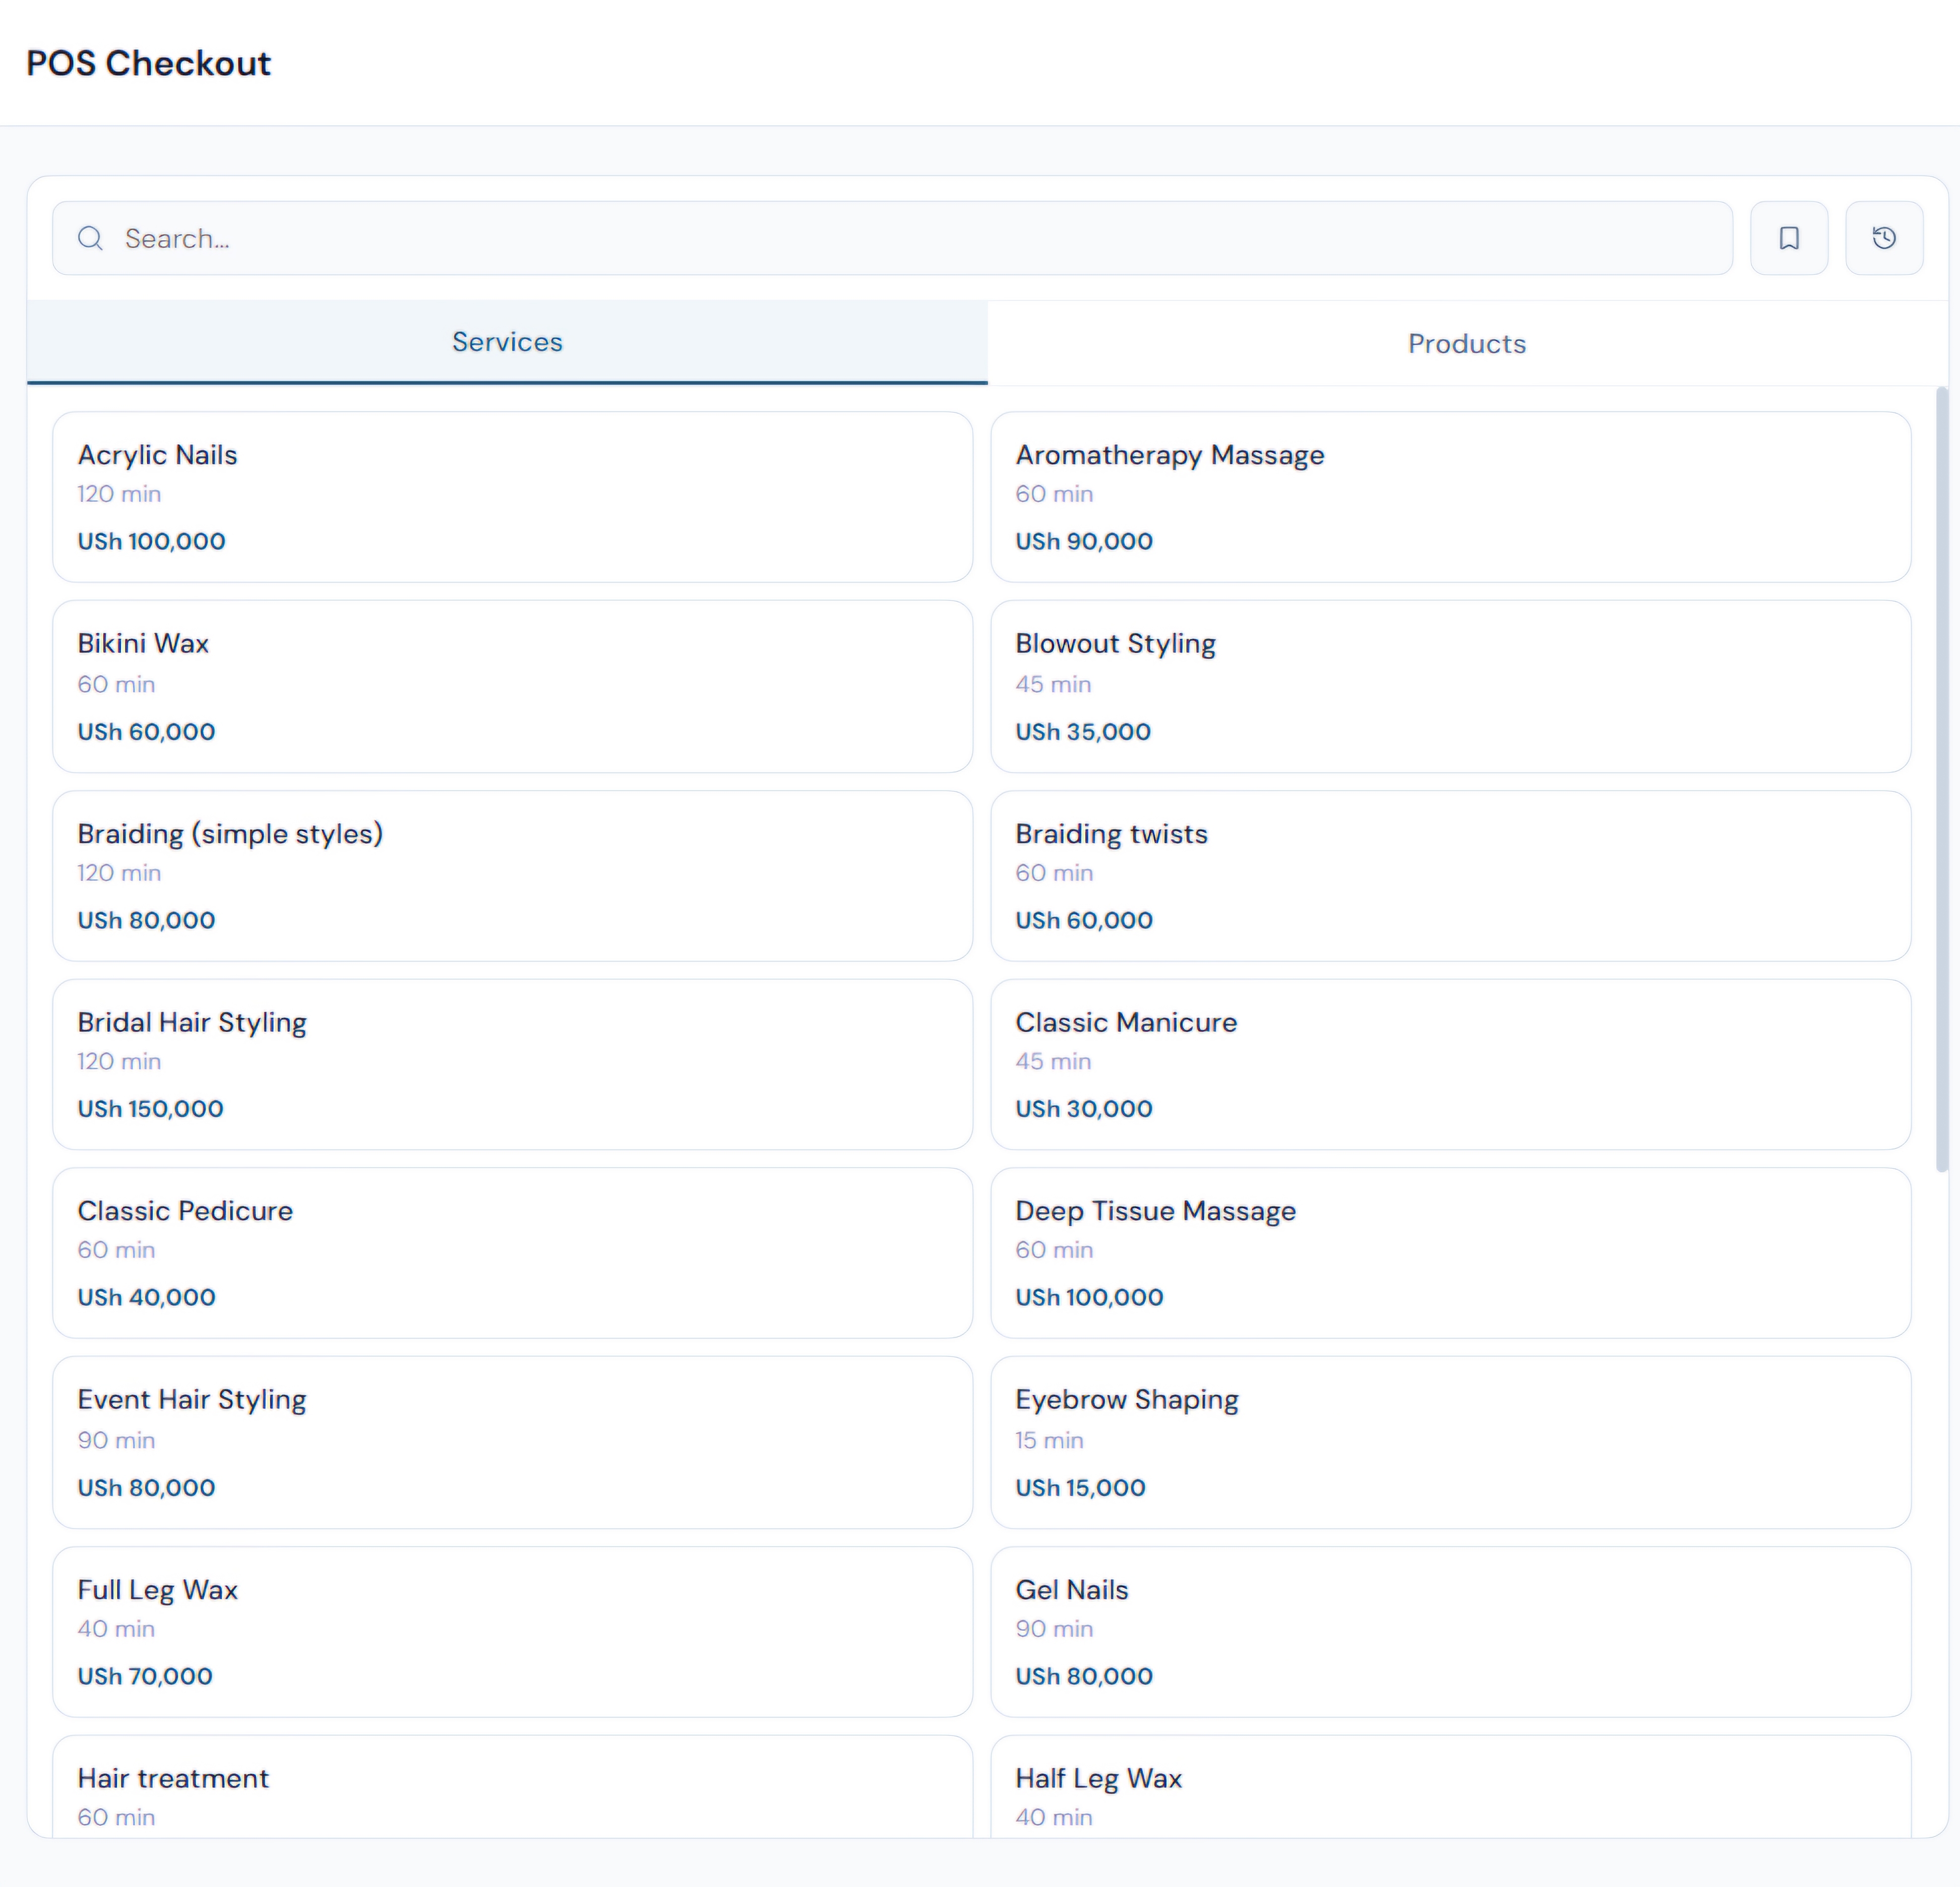The image size is (1960, 1887).
Task: Click 45 min under Blowout Styling
Action: [1053, 684]
